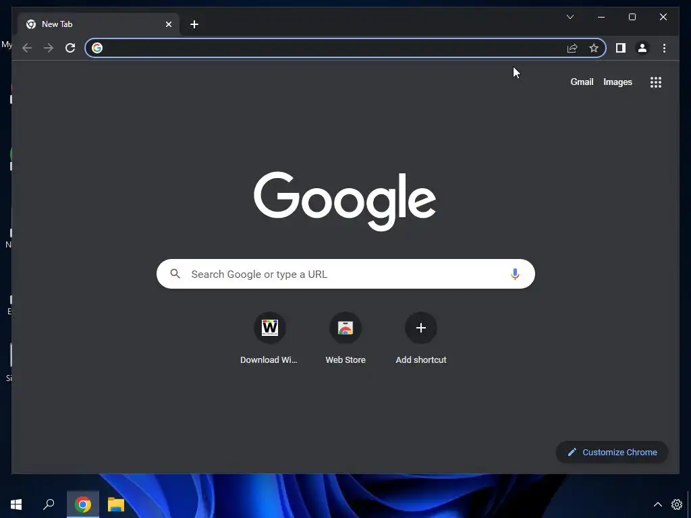Open the Web Store shortcut
The width and height of the screenshot is (691, 518).
coord(345,337)
